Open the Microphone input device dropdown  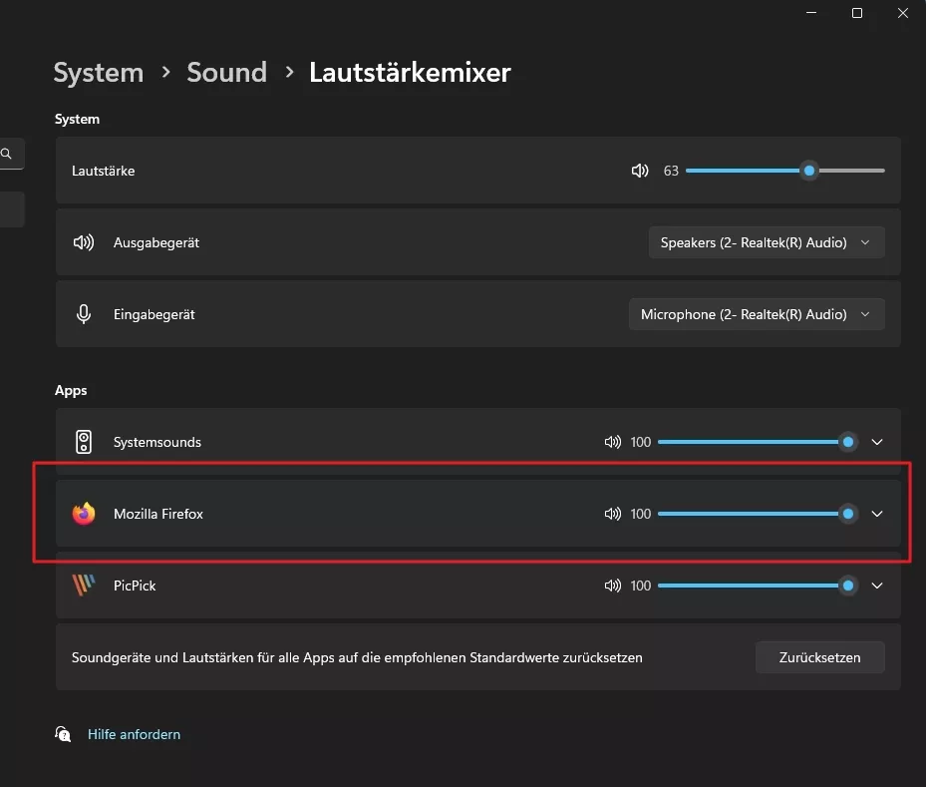tap(756, 314)
